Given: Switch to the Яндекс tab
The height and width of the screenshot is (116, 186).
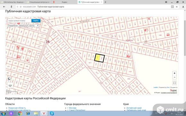Looking at the screenshot, I should (x=64, y=2).
